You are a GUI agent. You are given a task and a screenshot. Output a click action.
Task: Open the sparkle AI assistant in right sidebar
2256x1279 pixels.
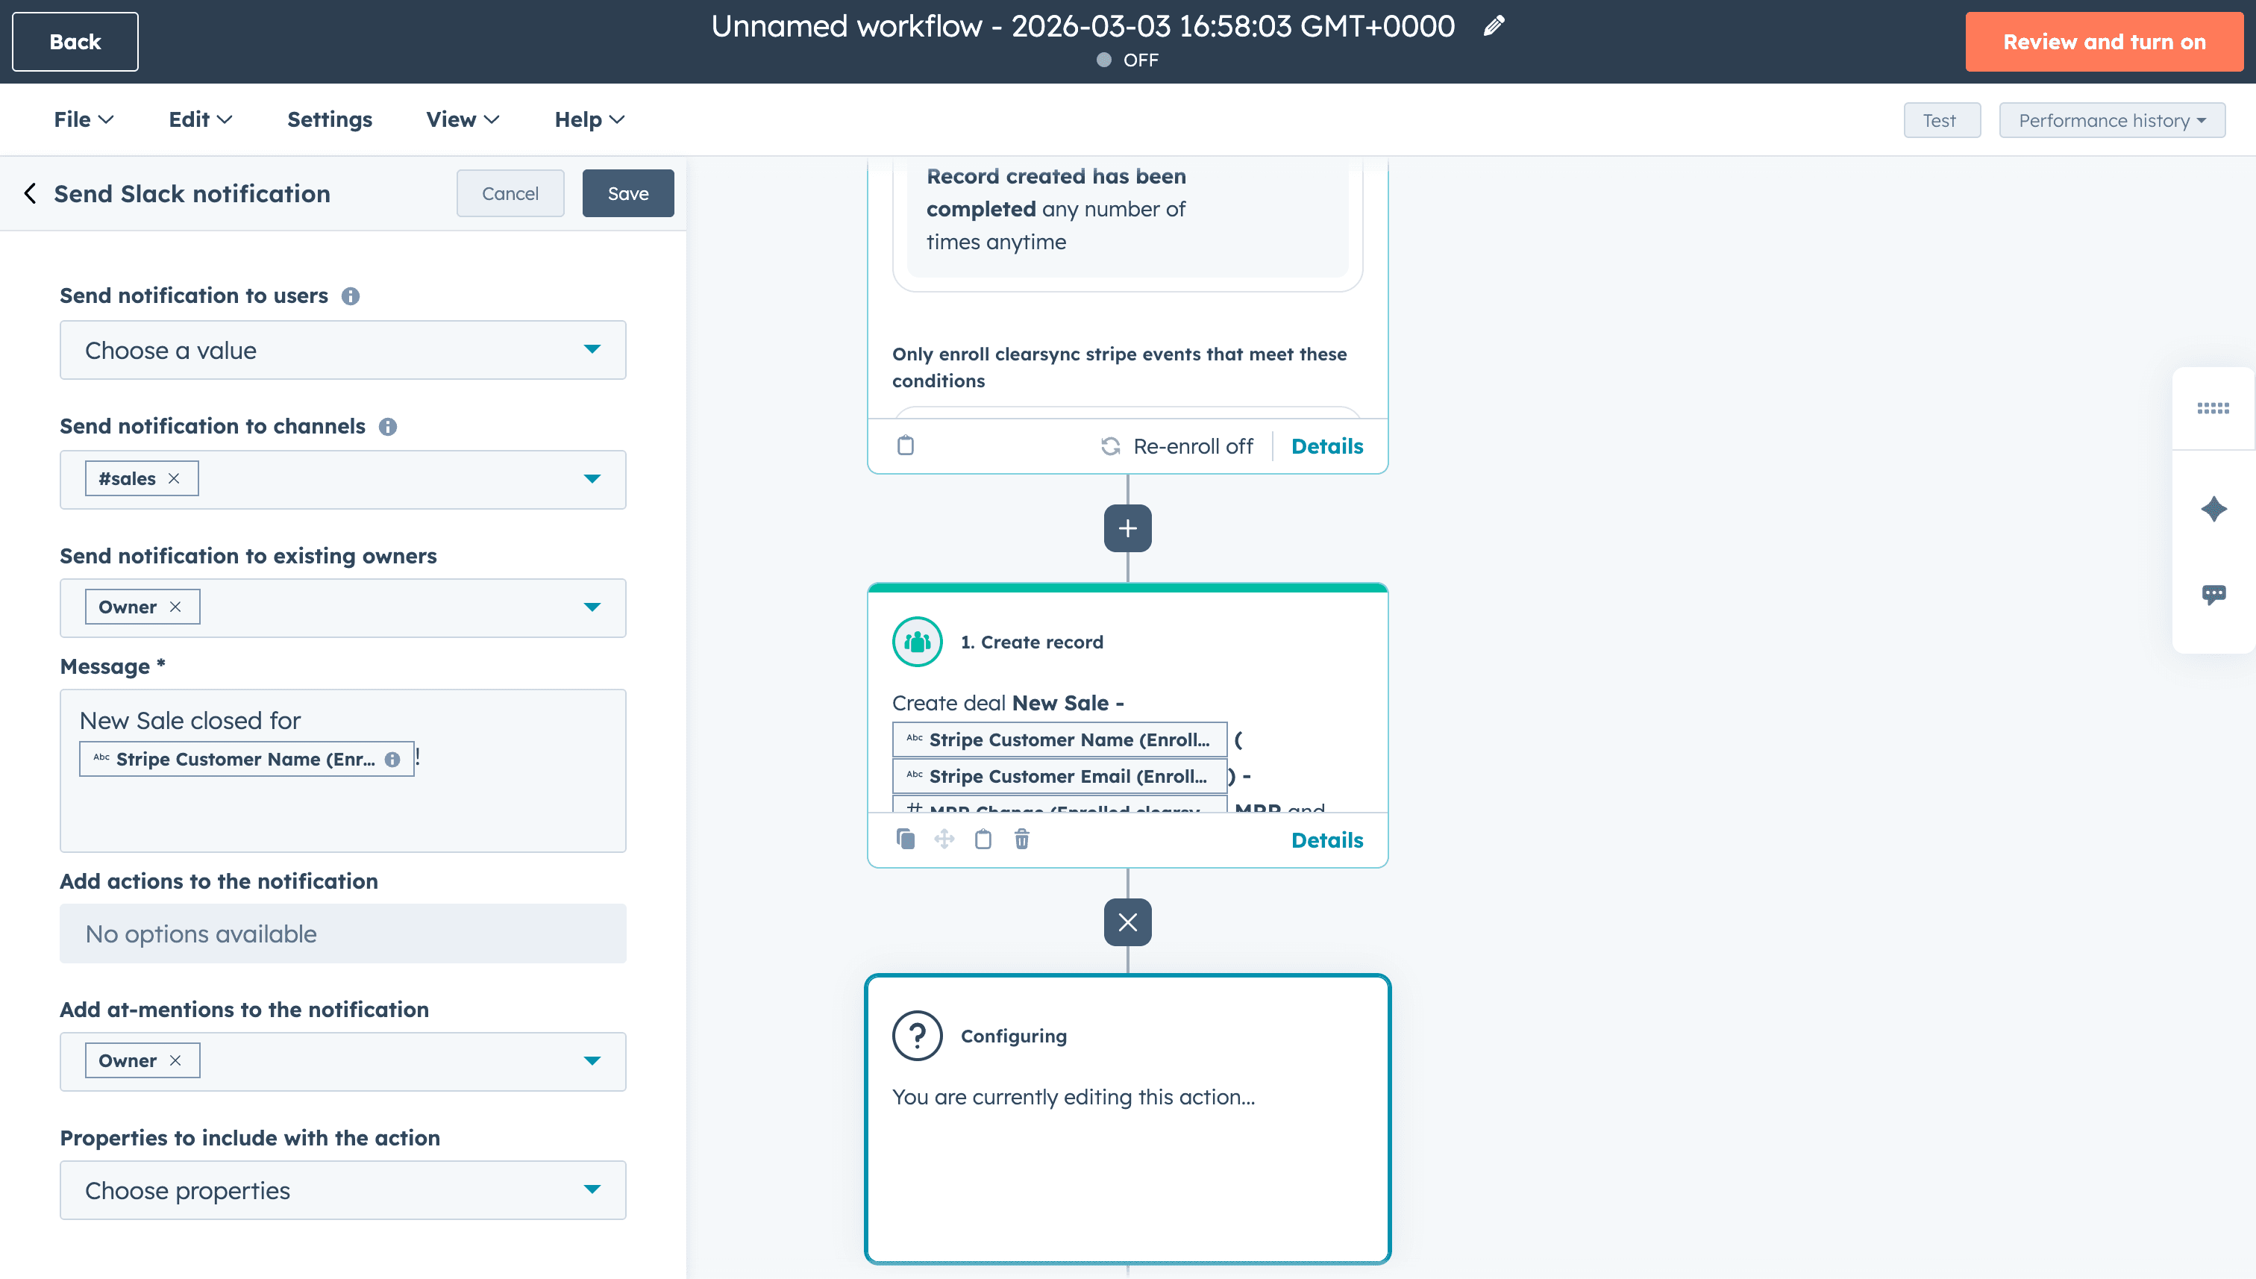point(2213,509)
